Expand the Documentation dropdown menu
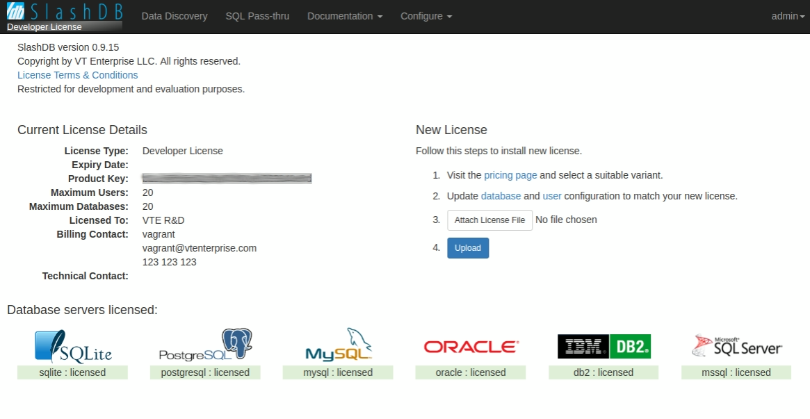 (345, 16)
